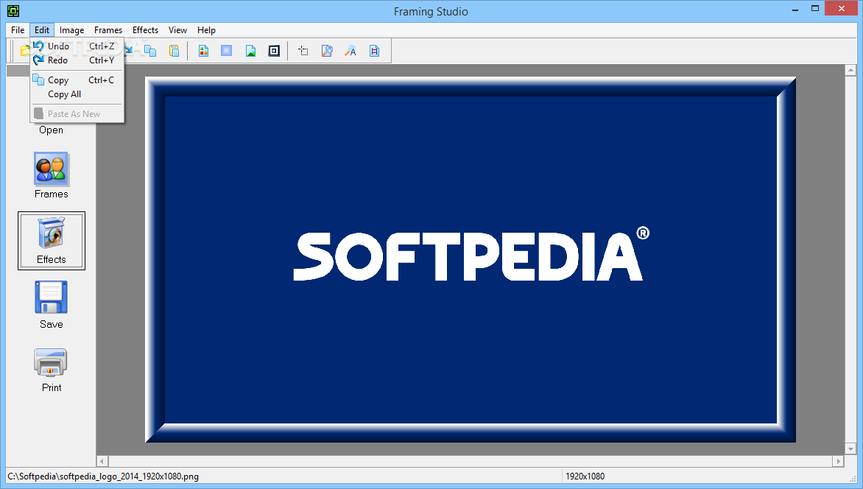
Task: Click the black frame square toolbar icon
Action: coord(274,52)
